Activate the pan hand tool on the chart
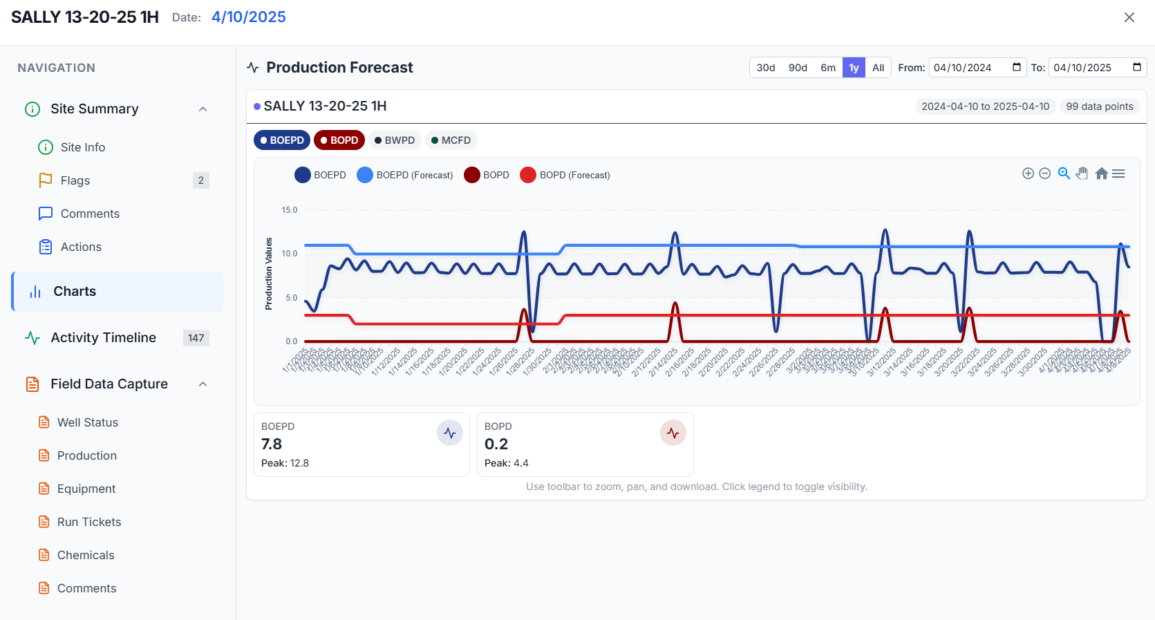The height and width of the screenshot is (620, 1155). 1081,173
